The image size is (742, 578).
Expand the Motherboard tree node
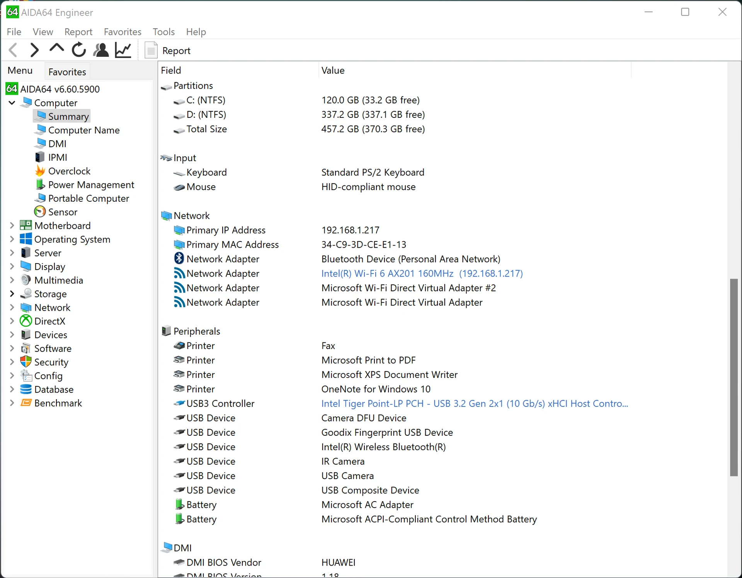12,226
